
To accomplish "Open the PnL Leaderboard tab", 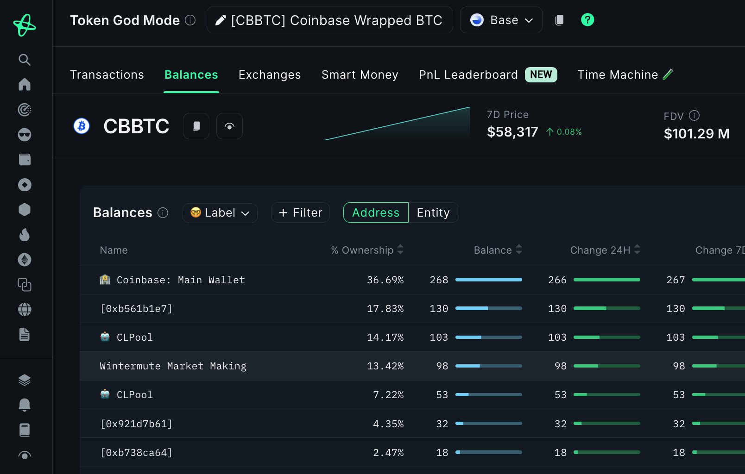I will point(468,75).
